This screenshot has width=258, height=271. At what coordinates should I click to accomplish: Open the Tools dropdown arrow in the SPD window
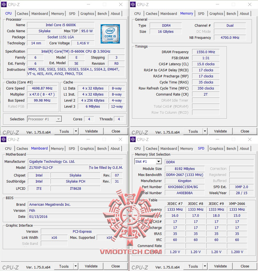(205, 266)
